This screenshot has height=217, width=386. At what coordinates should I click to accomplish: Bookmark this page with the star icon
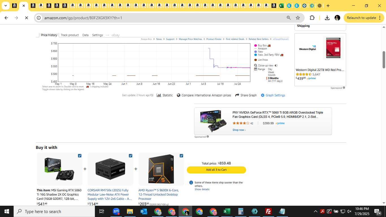(298, 18)
